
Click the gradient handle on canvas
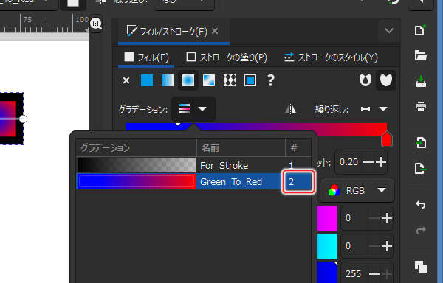click(24, 119)
